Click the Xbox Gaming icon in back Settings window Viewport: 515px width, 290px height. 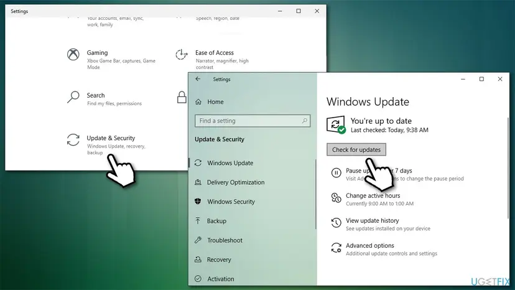pos(73,54)
